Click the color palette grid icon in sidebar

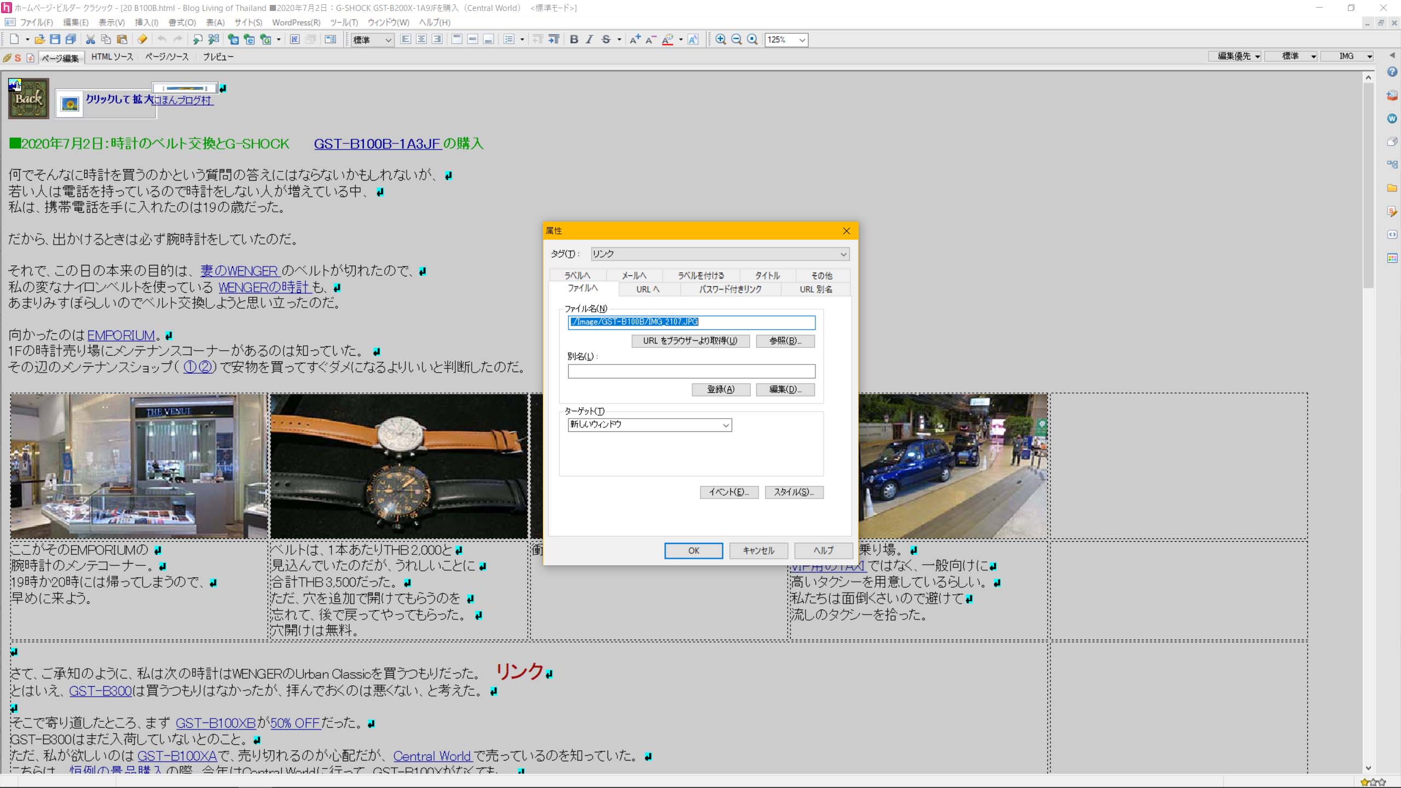[x=1392, y=258]
